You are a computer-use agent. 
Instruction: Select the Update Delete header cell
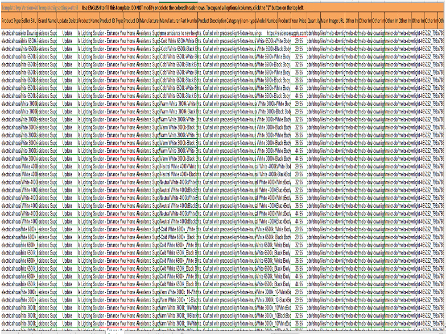pos(67,21)
